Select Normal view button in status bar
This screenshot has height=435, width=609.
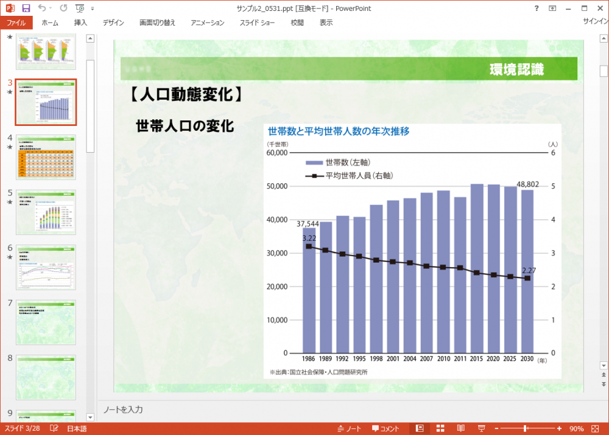point(420,428)
